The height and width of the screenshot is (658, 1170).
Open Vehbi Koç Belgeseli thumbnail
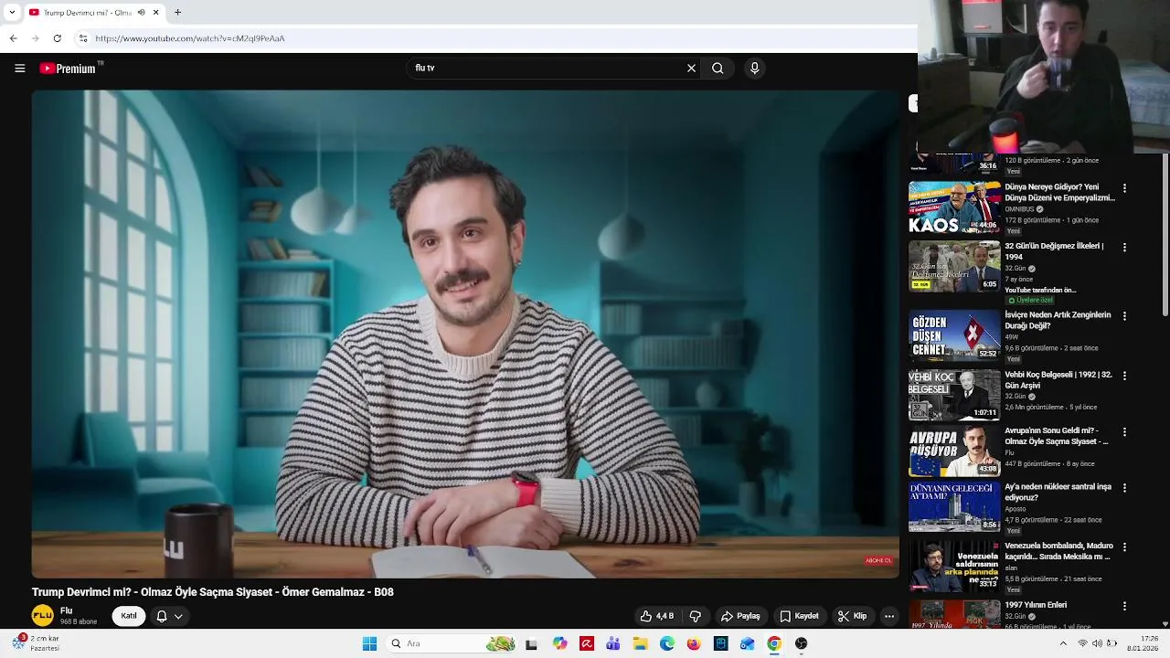point(954,395)
